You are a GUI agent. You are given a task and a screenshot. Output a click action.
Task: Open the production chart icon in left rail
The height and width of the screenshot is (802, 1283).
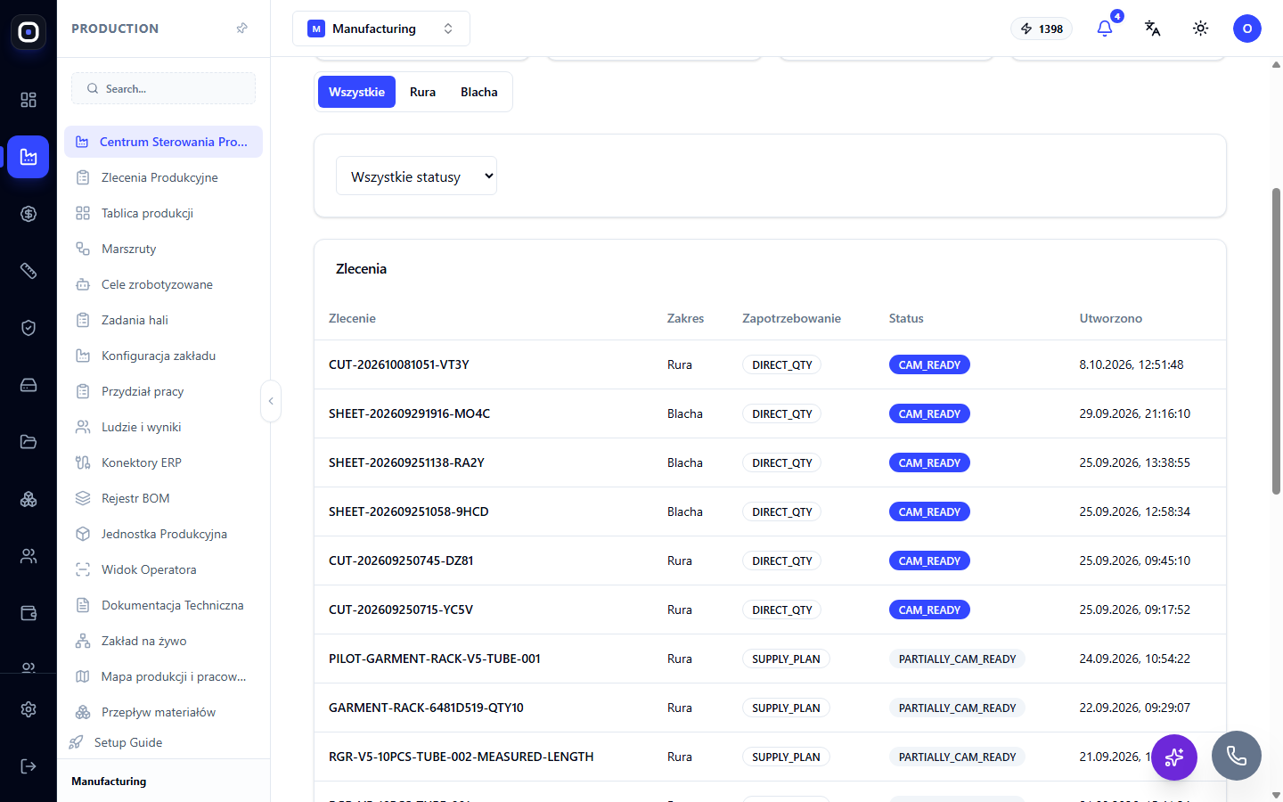pyautogui.click(x=29, y=157)
